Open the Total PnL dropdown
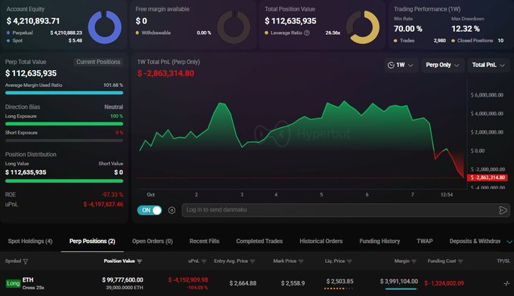This screenshot has height=296, width=514. click(x=488, y=65)
